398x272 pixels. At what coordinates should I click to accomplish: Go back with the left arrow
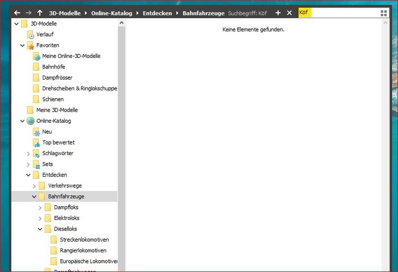point(17,13)
